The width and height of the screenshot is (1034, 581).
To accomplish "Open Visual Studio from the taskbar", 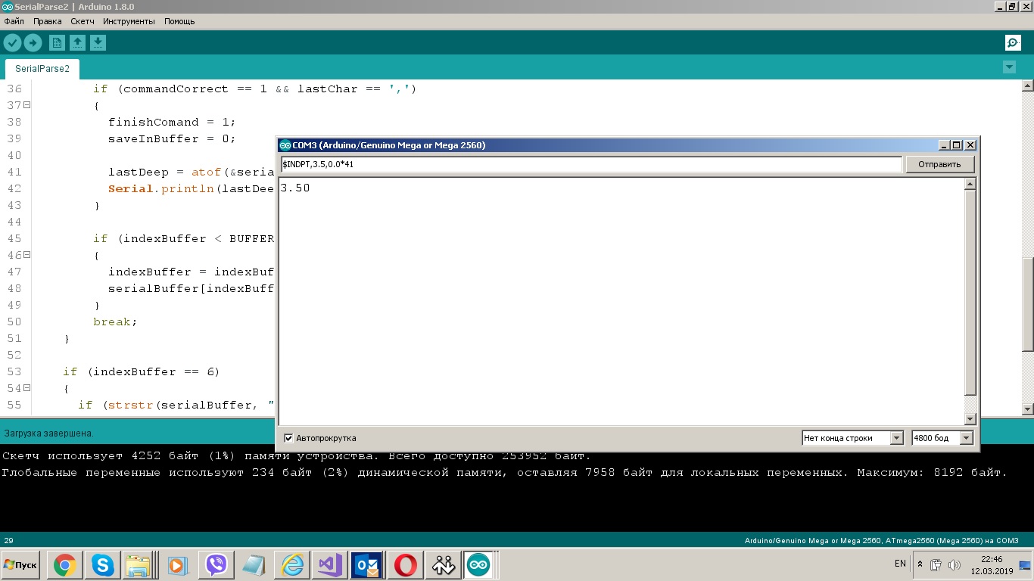I will pyautogui.click(x=330, y=565).
